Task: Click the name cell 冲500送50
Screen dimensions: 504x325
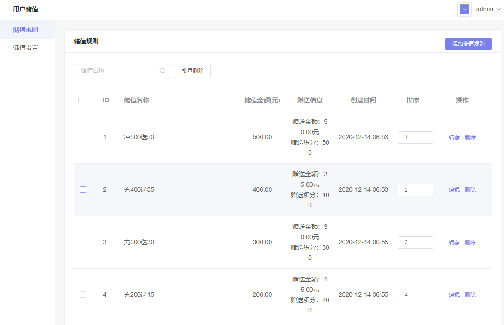Action: pos(139,137)
